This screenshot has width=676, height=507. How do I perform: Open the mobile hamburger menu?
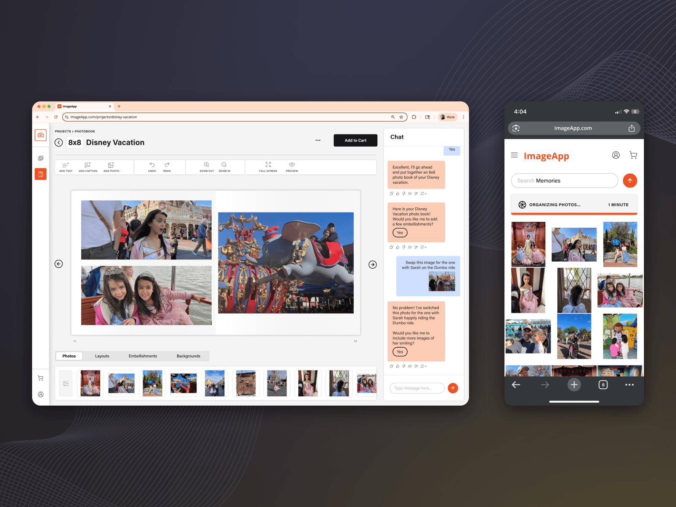click(x=514, y=155)
